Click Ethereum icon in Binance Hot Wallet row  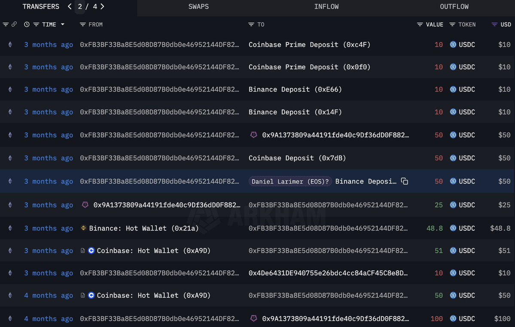coord(10,228)
